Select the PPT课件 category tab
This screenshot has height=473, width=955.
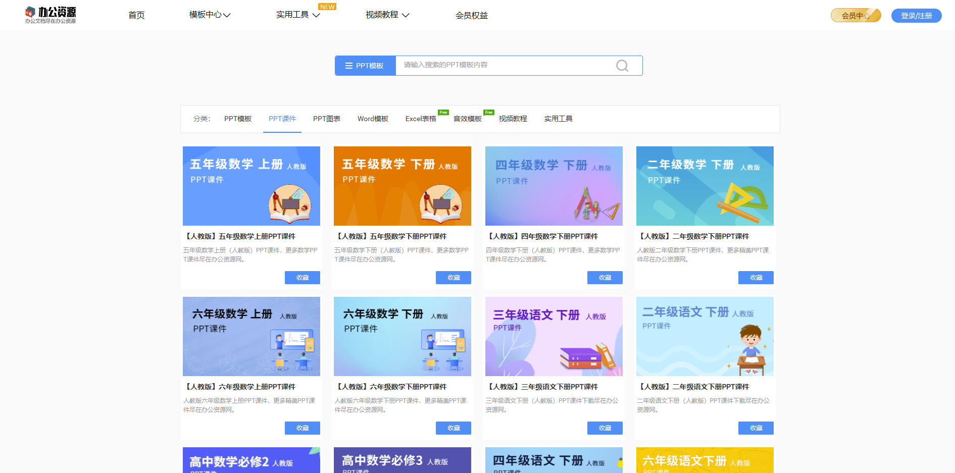(x=282, y=119)
